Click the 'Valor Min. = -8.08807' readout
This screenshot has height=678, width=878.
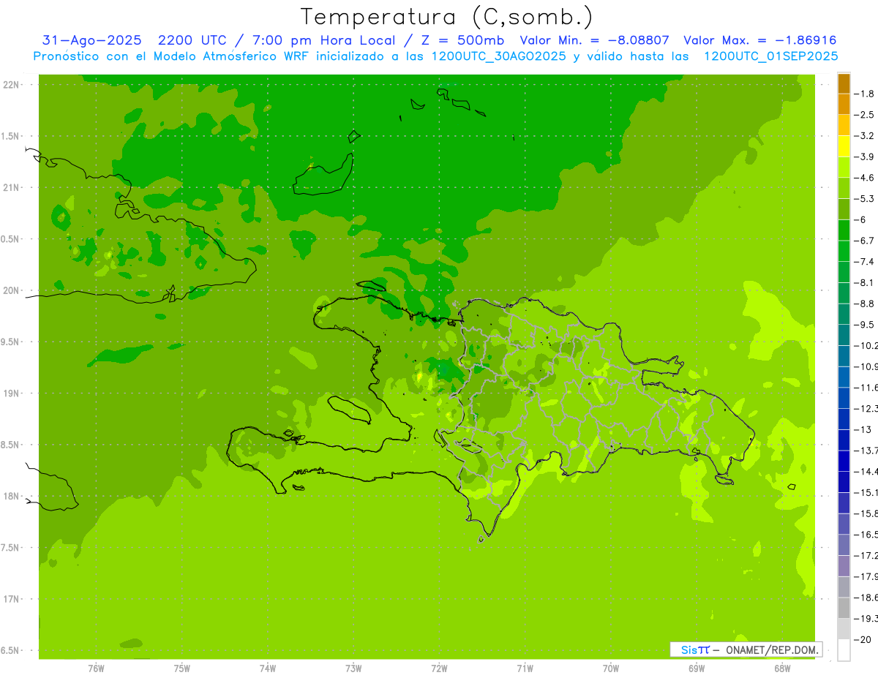pyautogui.click(x=594, y=40)
